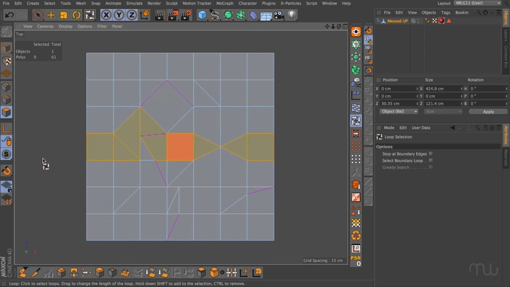510x287 pixels.
Task: Switch to Polygons mode in left toolbar
Action: (x=6, y=113)
